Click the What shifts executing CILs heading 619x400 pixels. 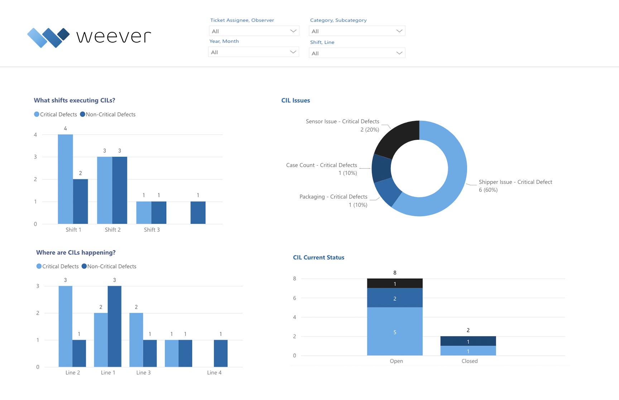(75, 100)
